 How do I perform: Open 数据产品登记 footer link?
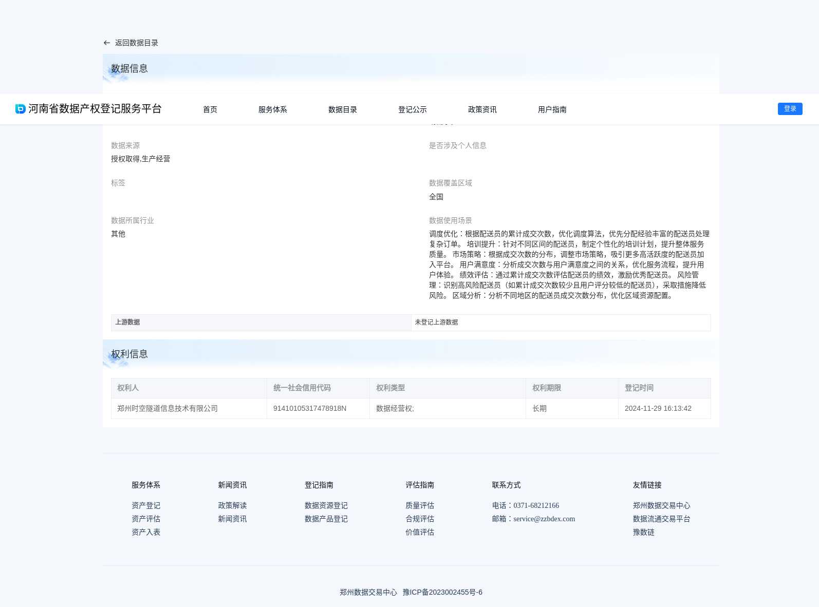326,519
